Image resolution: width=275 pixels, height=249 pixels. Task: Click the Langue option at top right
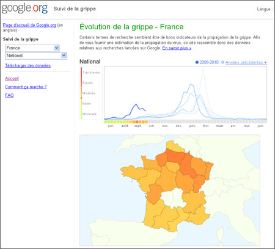tap(264, 9)
